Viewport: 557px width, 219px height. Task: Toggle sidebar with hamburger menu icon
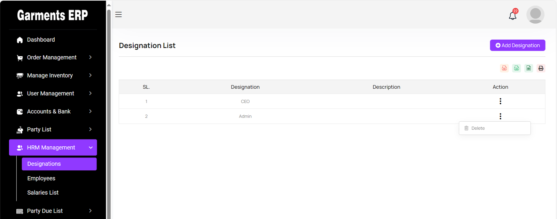(118, 15)
